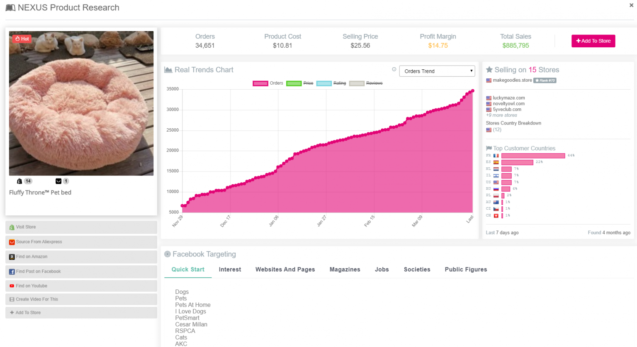
Task: Click the Amazon icon in Find on Amazon
Action: point(12,257)
